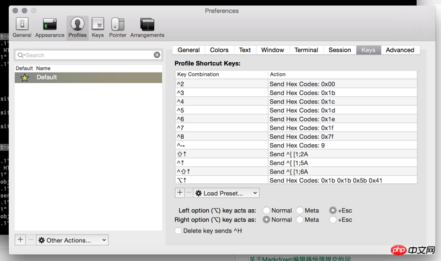
Task: Clear the profile search field with X icon
Action: pos(157,55)
